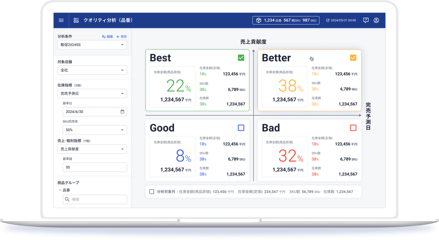Check the 分析対象外 checkbox at the bottom

152,192
